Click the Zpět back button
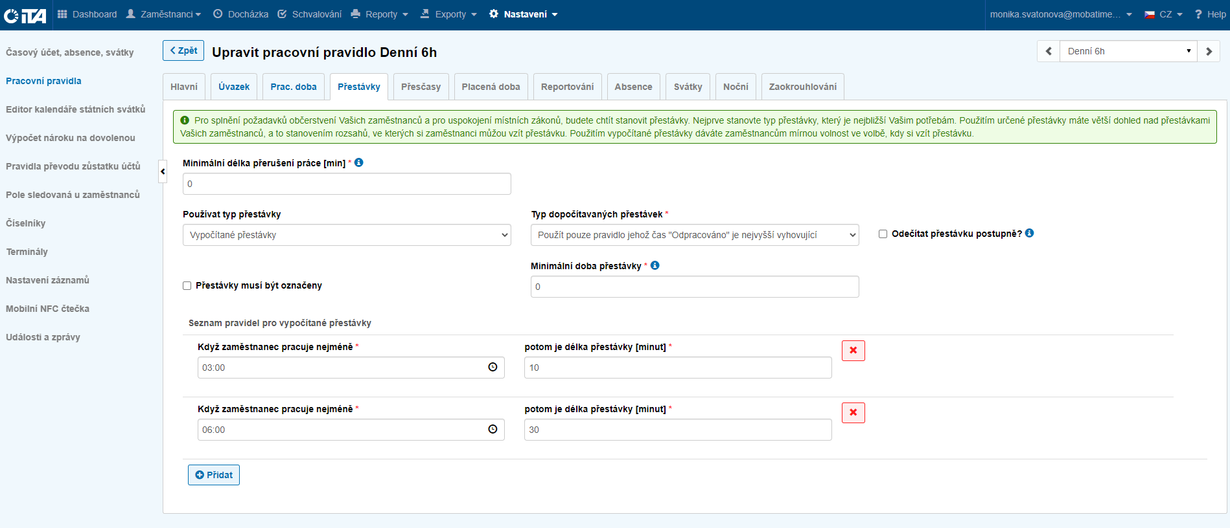The width and height of the screenshot is (1230, 528). tap(183, 50)
